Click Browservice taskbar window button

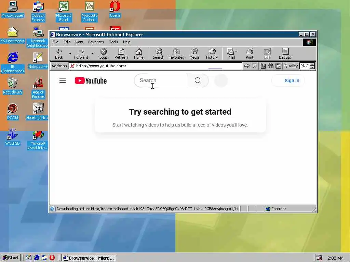(89, 258)
